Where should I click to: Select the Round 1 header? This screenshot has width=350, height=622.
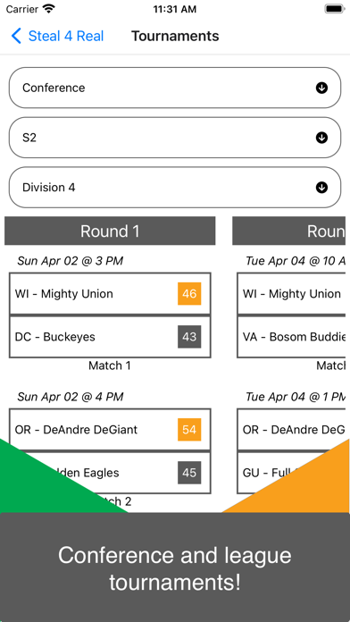coord(110,231)
